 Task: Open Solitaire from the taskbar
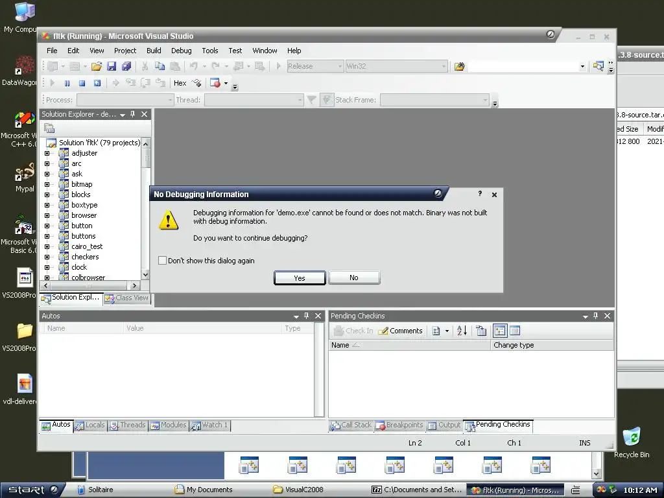pos(96,490)
